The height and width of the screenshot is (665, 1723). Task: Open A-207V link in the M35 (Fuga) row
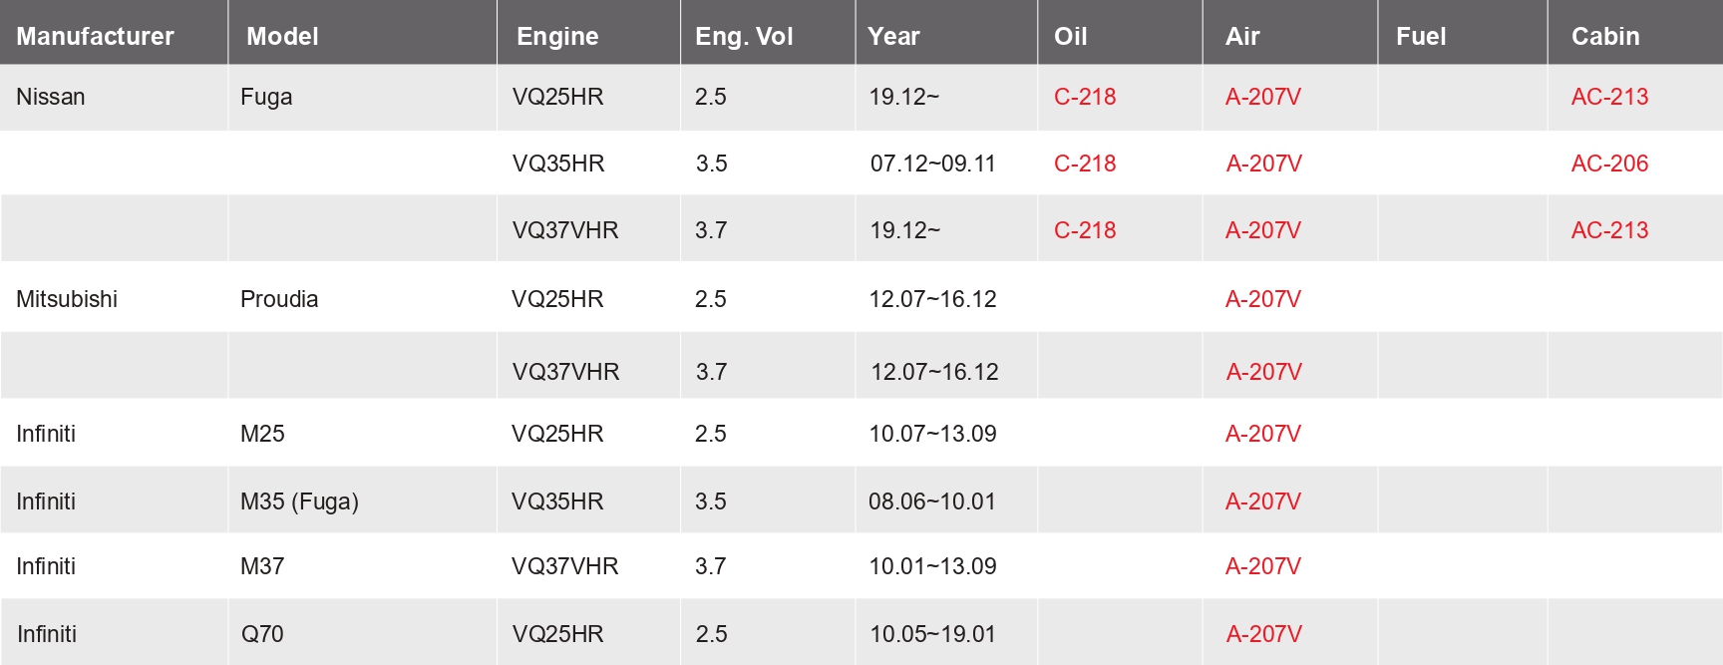1262,501
